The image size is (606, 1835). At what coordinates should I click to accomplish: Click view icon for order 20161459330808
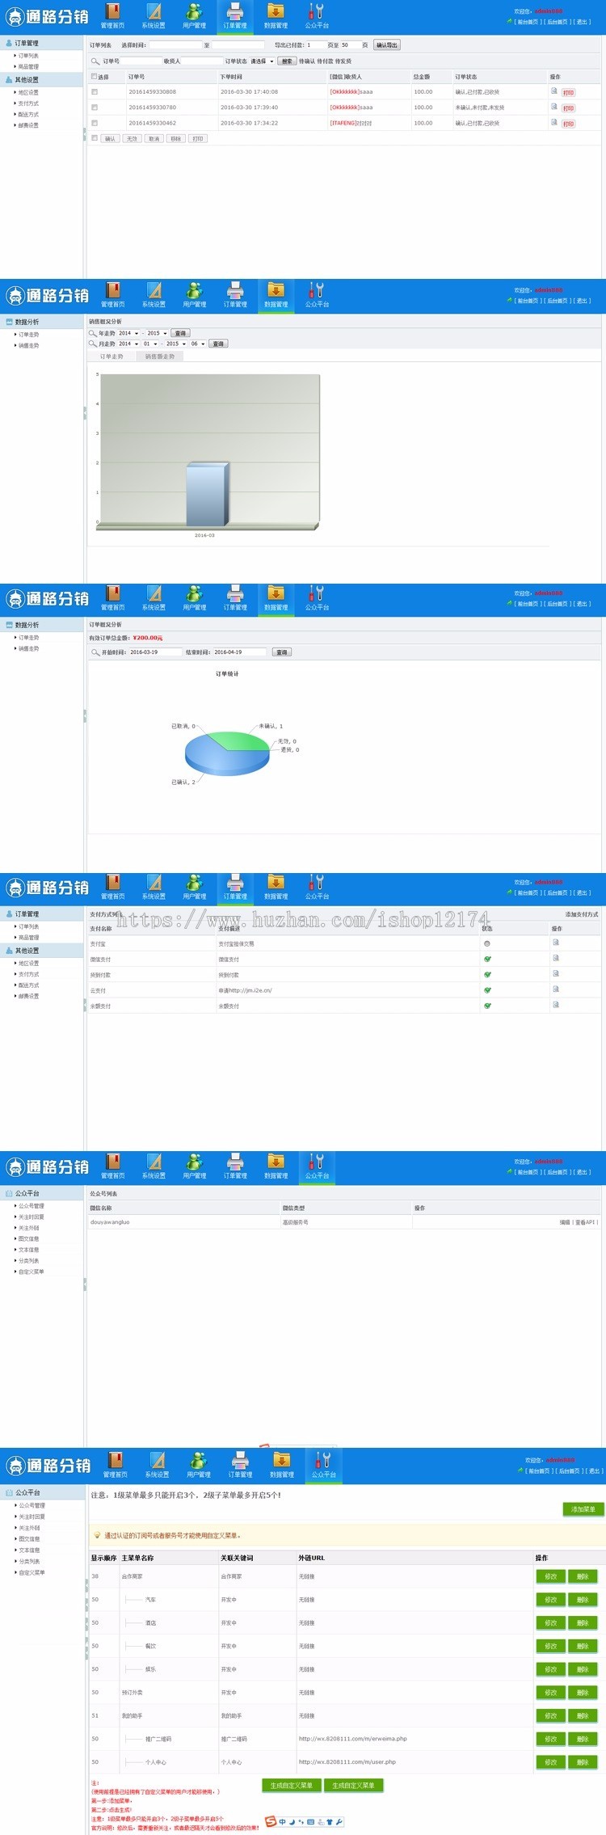(554, 91)
